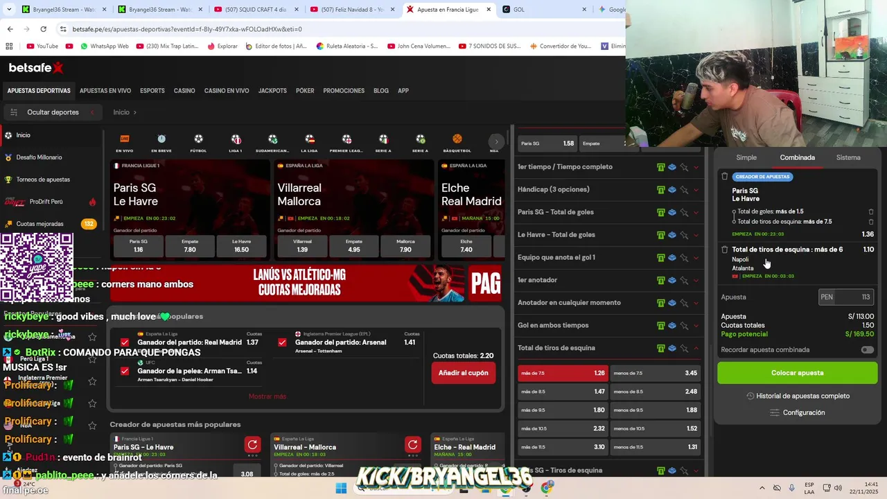Expand 1er tiempo / Tiempo completo market

tap(696, 167)
